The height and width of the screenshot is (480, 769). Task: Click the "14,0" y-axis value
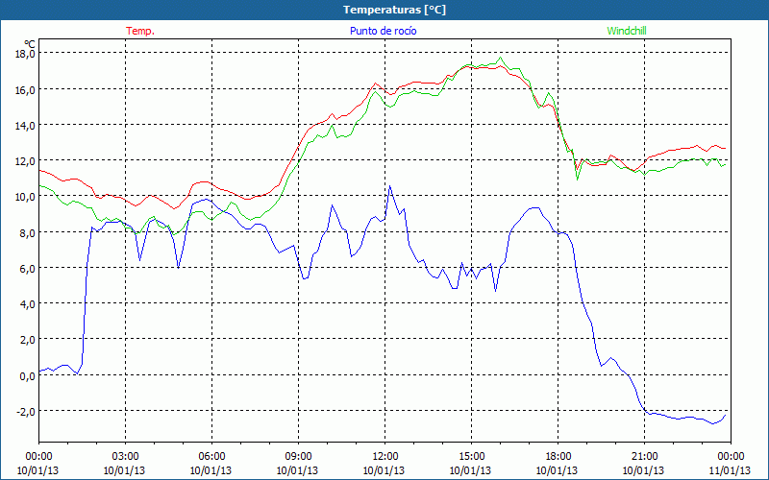click(x=25, y=126)
